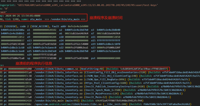Click the '(__libc_init+108)' symbol
This screenshot has height=106, width=200.
pos(115,104)
